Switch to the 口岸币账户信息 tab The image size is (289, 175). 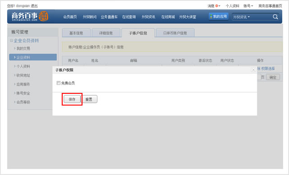[175, 33]
